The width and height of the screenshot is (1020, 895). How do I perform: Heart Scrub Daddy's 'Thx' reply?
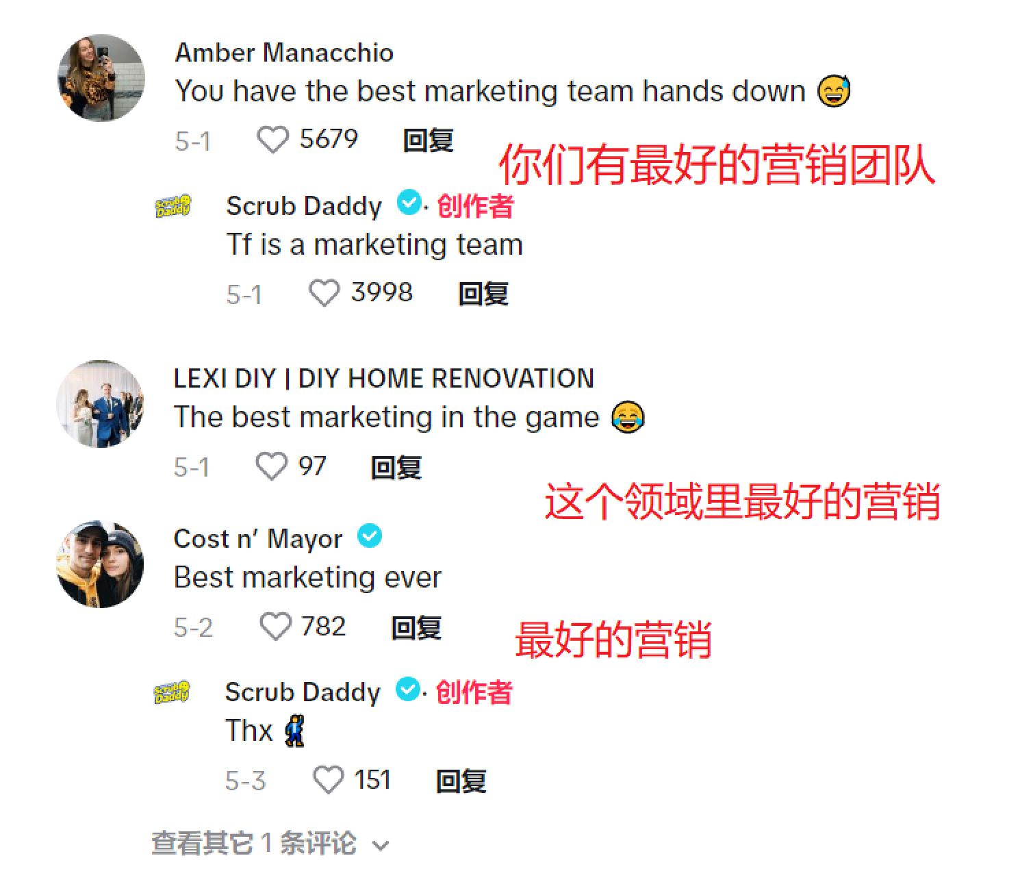point(328,780)
